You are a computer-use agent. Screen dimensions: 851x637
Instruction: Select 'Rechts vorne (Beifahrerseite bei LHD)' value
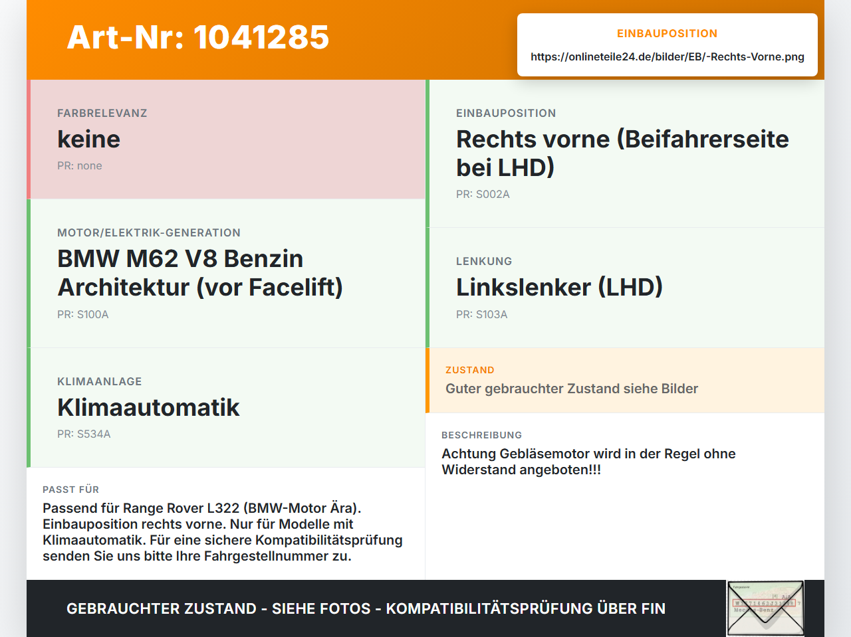tap(622, 153)
